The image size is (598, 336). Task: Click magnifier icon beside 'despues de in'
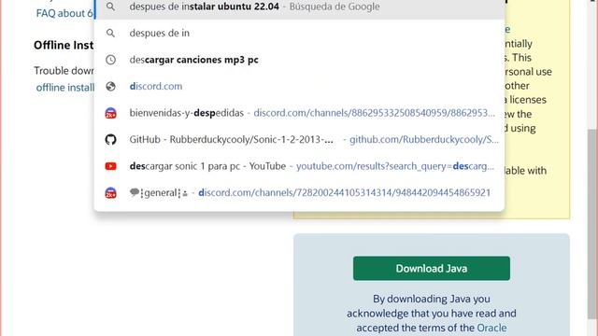click(110, 34)
